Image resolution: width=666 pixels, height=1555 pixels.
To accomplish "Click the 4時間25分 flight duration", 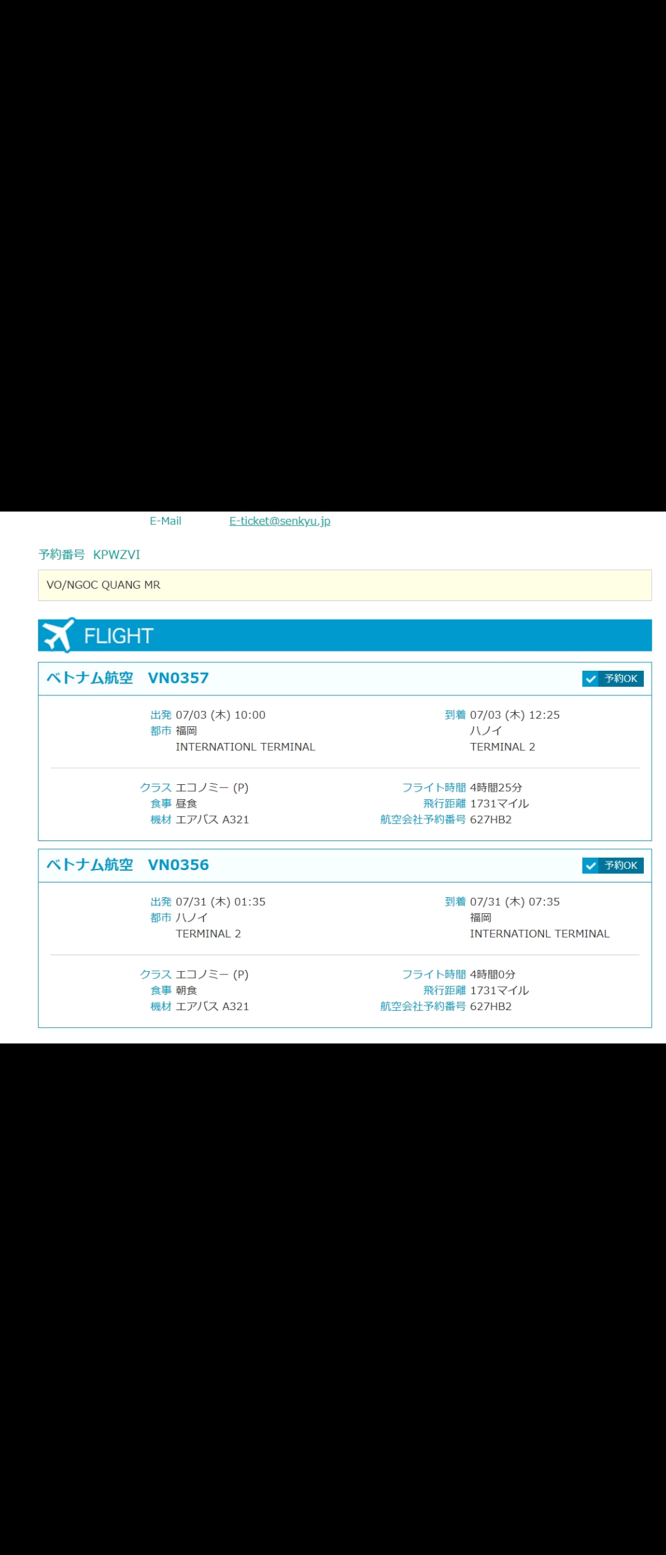I will (496, 788).
